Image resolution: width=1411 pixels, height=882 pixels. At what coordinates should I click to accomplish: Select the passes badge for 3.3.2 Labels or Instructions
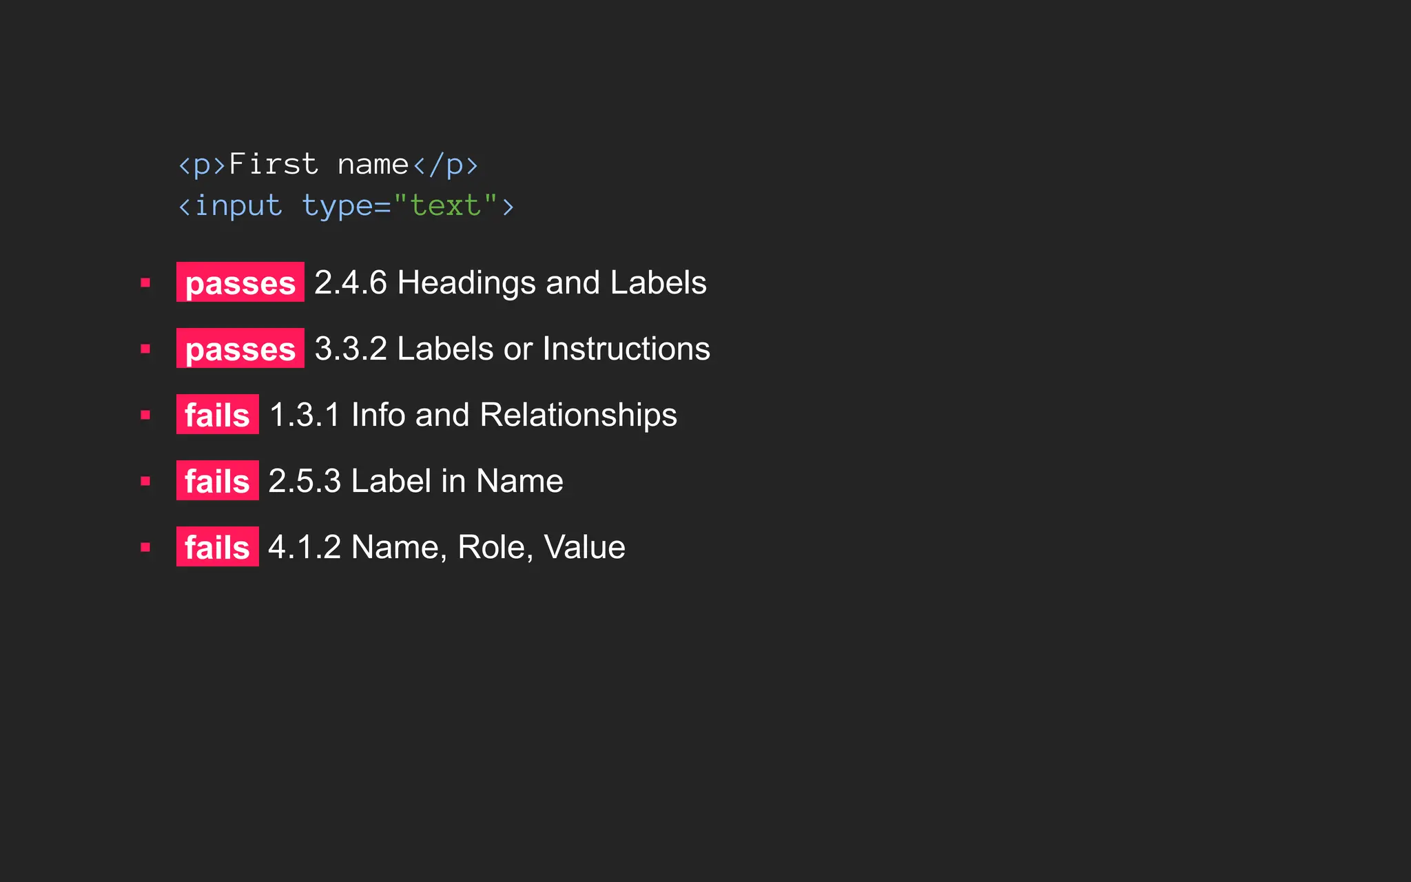pyautogui.click(x=240, y=349)
